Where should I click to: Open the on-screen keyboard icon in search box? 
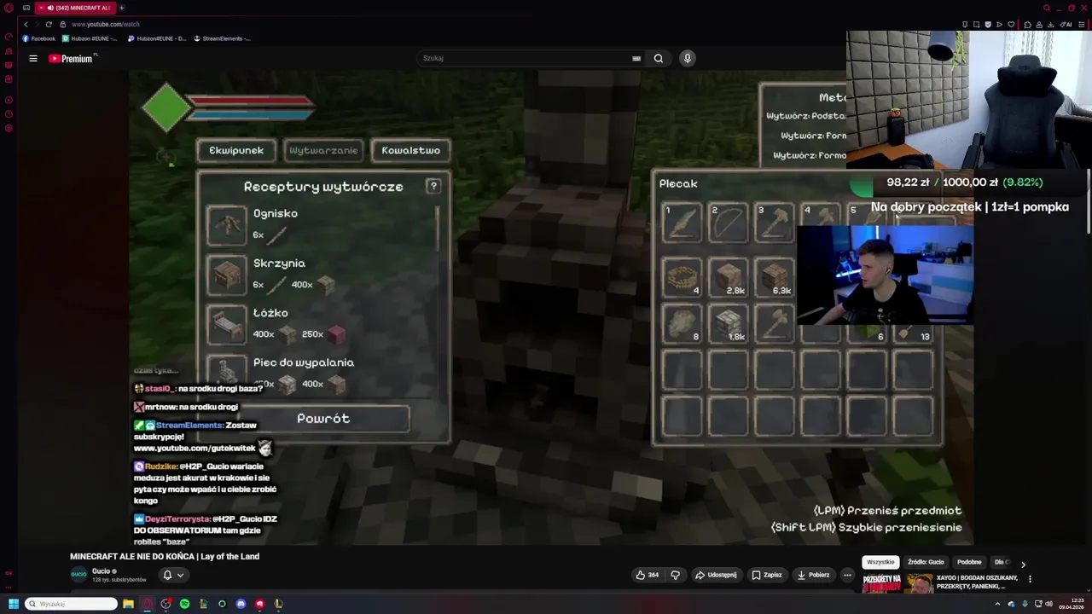pyautogui.click(x=636, y=59)
